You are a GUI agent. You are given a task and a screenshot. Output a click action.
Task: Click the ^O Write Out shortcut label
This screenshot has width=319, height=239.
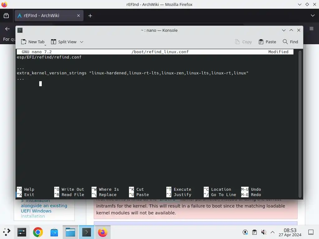click(69, 190)
